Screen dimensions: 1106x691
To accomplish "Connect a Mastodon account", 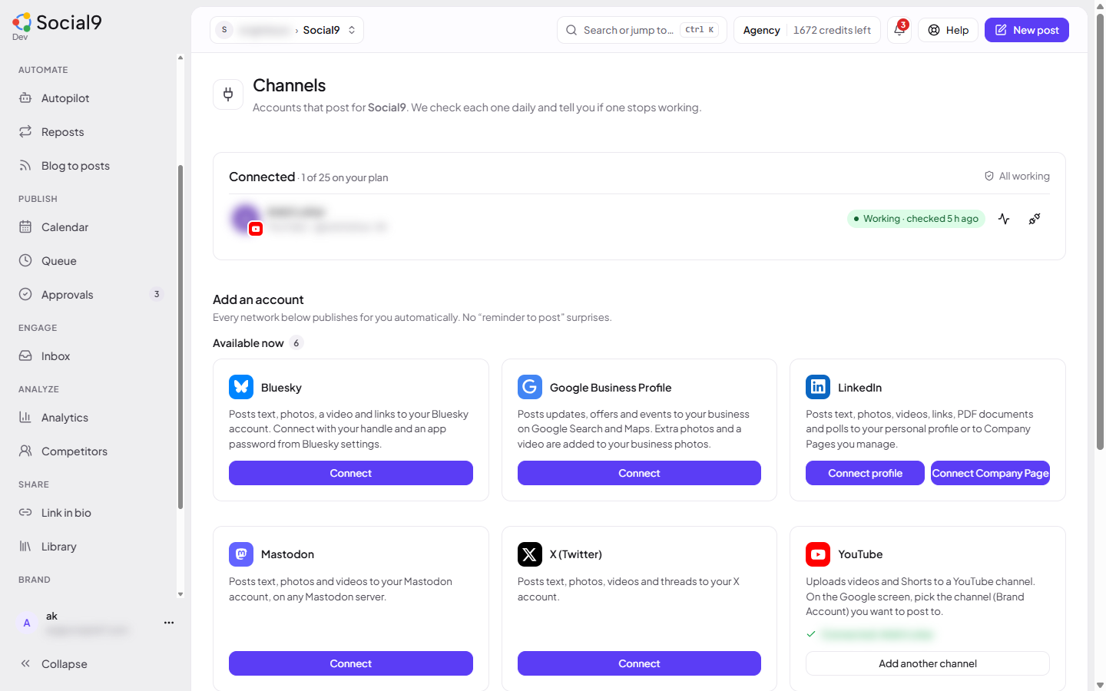I will click(351, 663).
